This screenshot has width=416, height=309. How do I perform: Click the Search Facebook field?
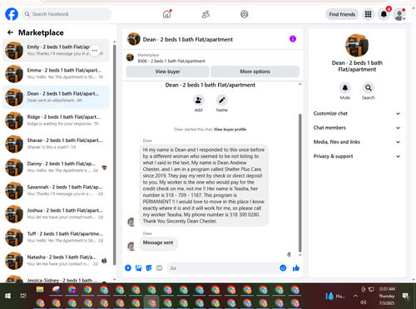[67, 14]
